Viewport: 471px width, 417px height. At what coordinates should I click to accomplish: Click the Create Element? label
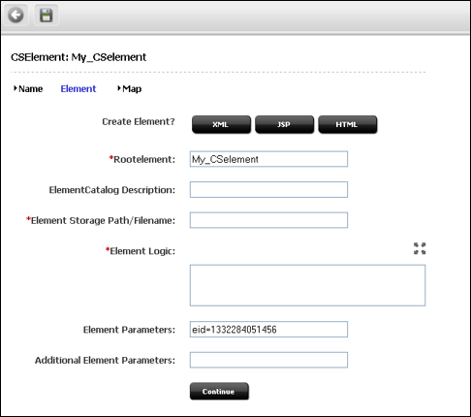click(x=139, y=121)
